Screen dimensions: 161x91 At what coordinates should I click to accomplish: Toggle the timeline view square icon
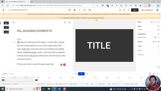(150, 74)
